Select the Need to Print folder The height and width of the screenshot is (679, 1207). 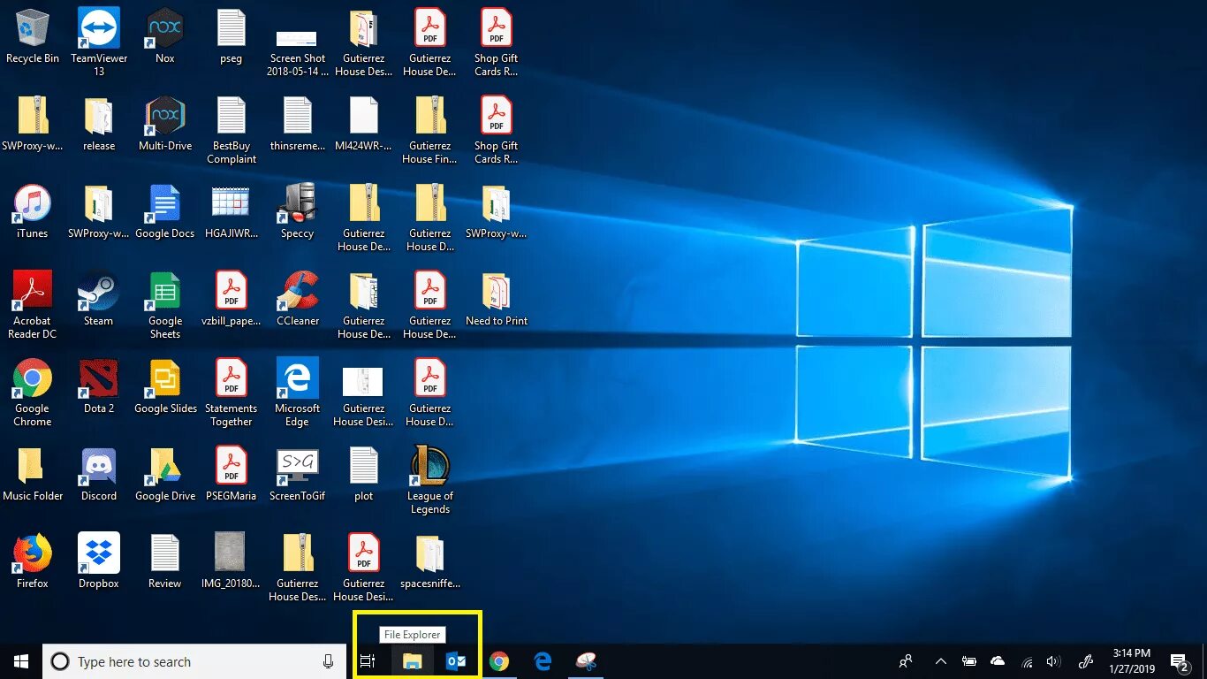point(497,299)
